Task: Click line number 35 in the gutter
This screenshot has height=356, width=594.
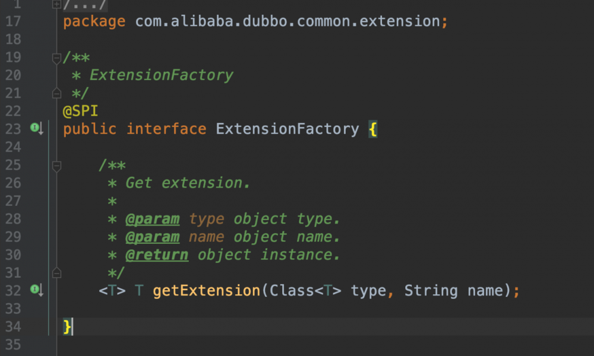Action: pos(13,344)
